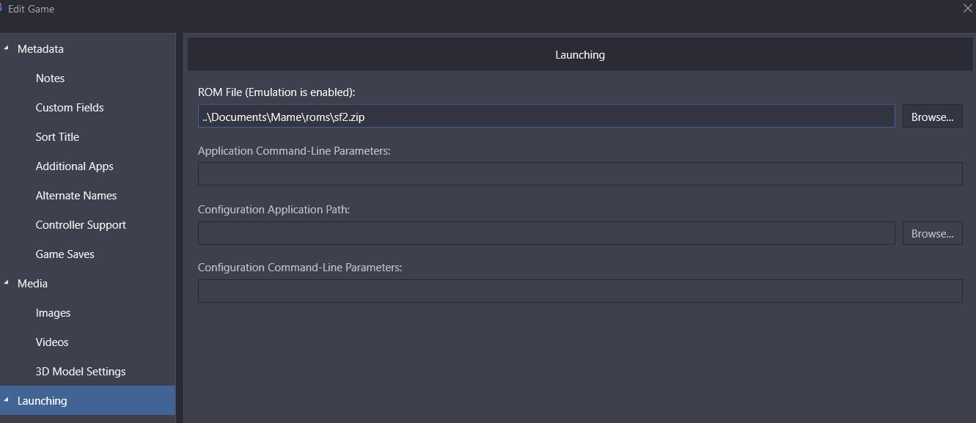Focus Application Command-Line Parameters field

[x=580, y=174]
